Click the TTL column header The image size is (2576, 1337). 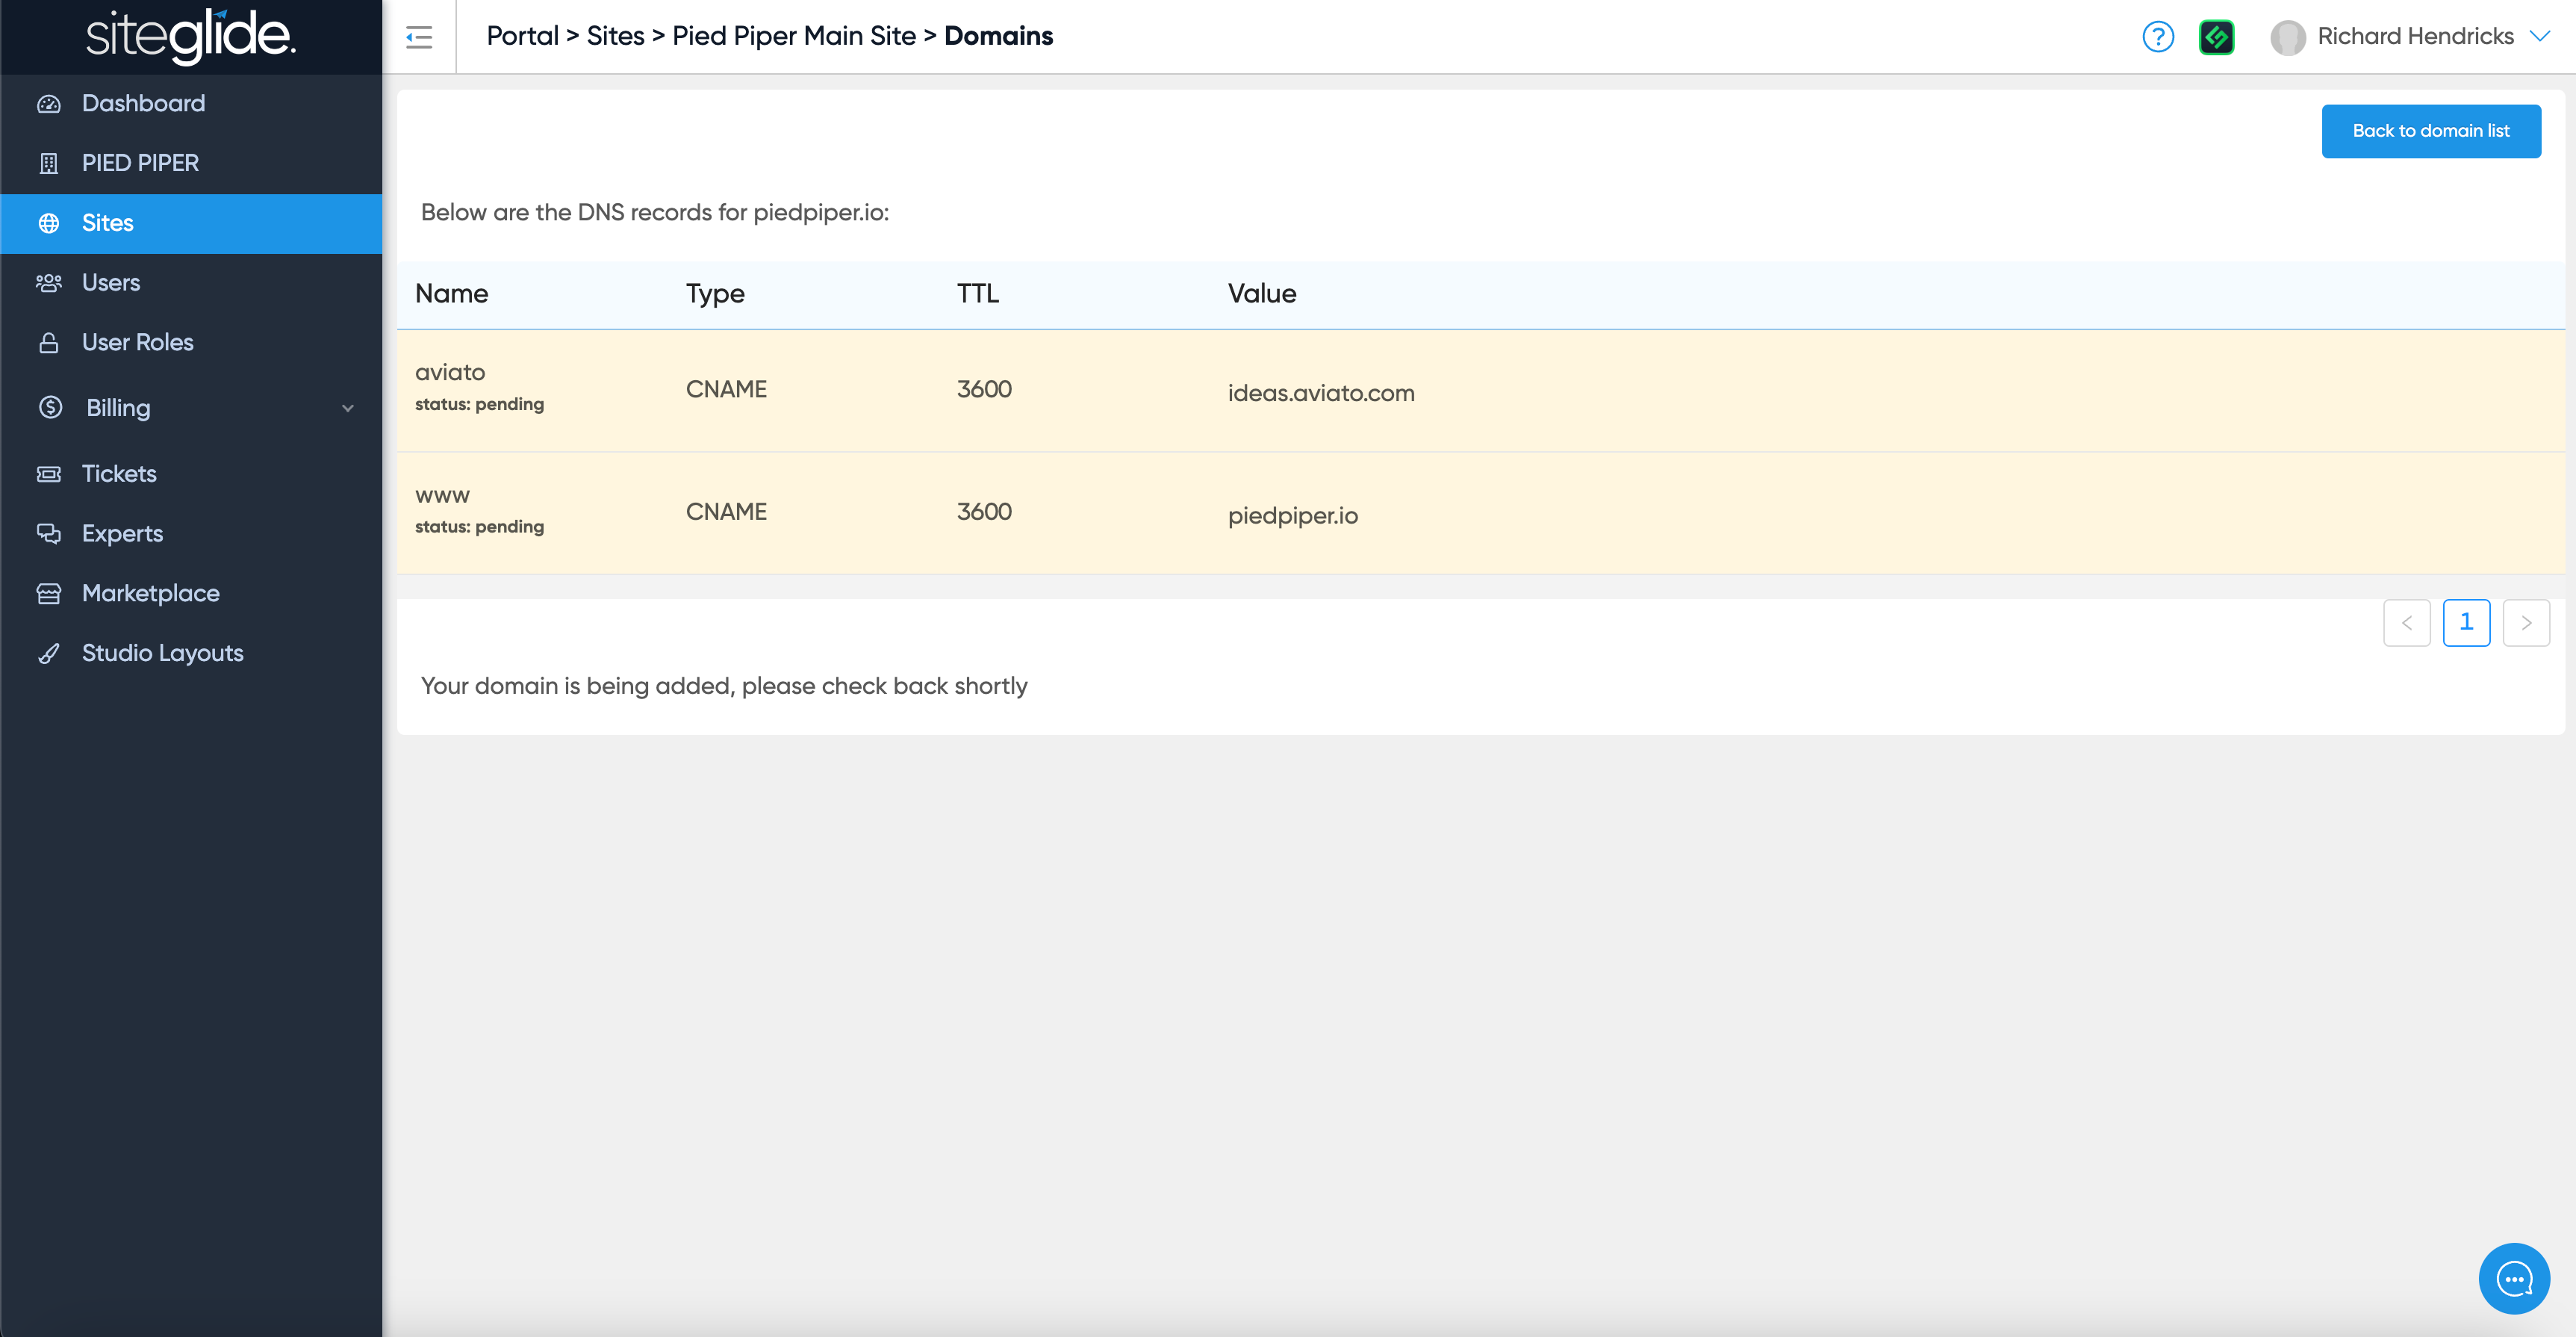click(978, 294)
